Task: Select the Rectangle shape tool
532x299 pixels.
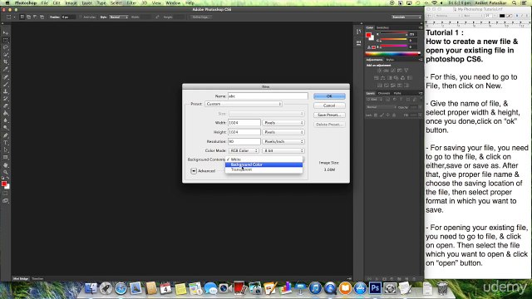Action: coord(6,157)
